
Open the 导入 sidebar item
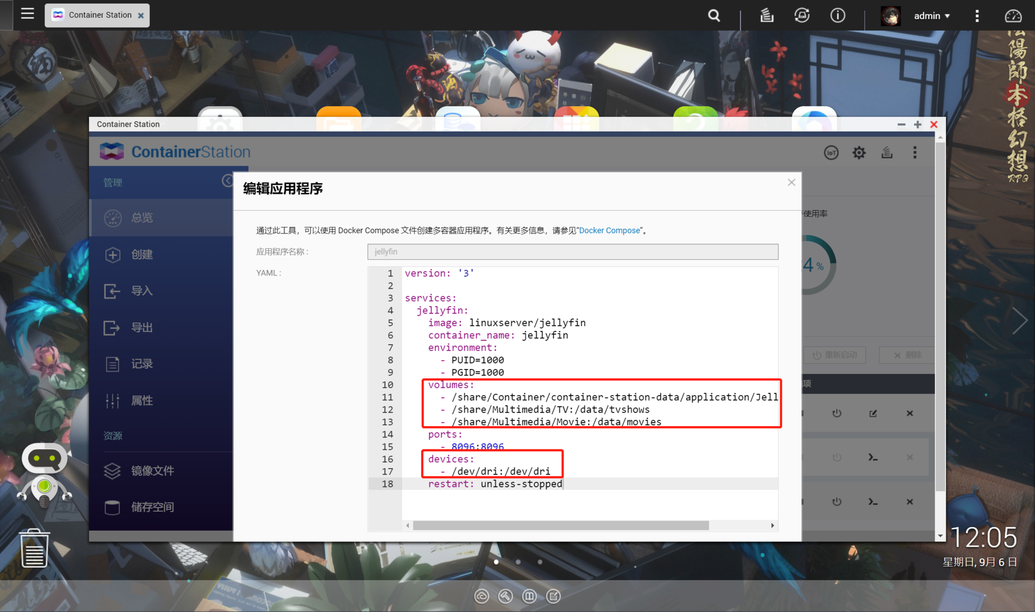tap(141, 291)
